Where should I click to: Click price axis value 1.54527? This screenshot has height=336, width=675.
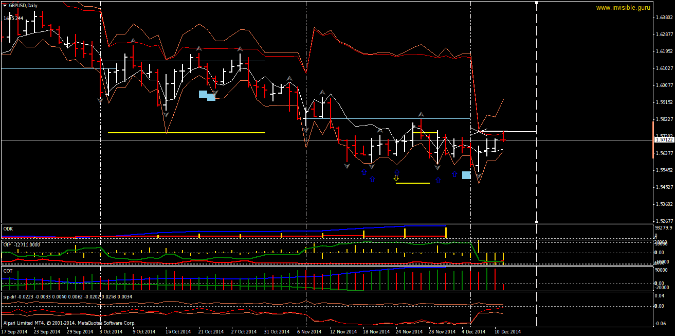(665, 187)
